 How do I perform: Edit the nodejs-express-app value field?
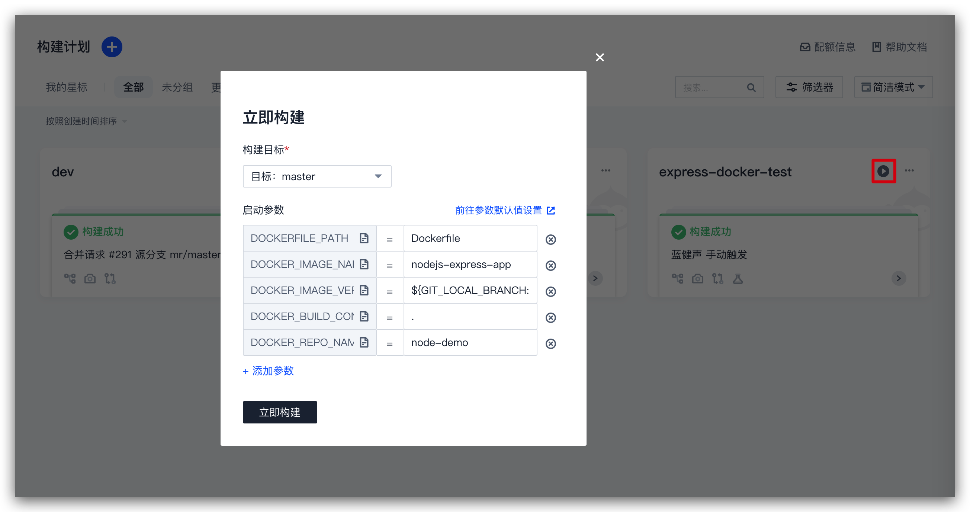tap(470, 264)
